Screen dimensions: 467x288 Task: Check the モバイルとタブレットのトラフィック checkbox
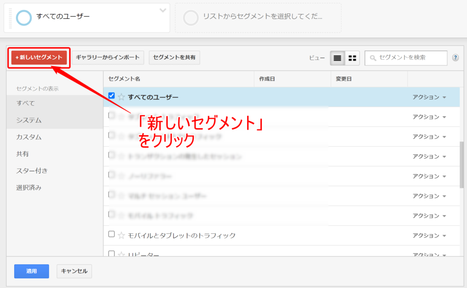click(112, 234)
